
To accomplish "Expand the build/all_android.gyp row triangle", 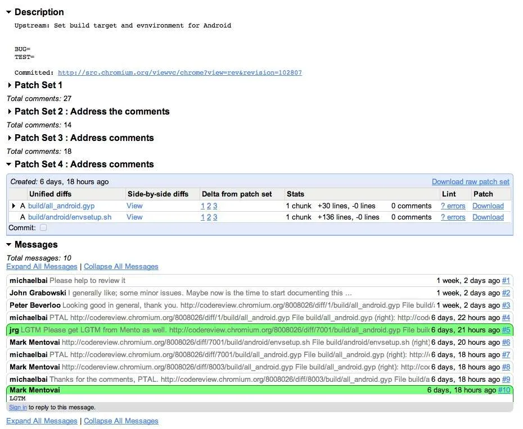I will 13,206.
